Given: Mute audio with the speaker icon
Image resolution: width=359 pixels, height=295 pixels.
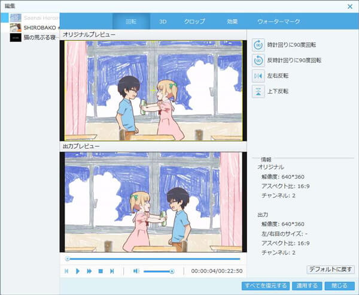Looking at the screenshot, I should coord(136,271).
